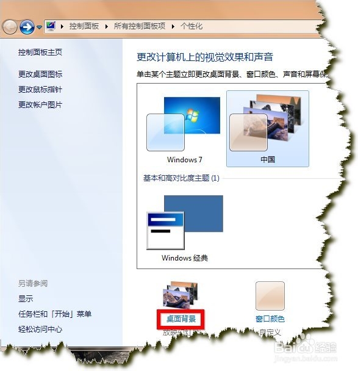Expand the arrow after 所有控制面板项 breadcrumb
This screenshot has height=371, width=358.
coord(173,26)
